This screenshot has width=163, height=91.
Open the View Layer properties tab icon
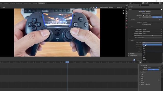[127, 16]
